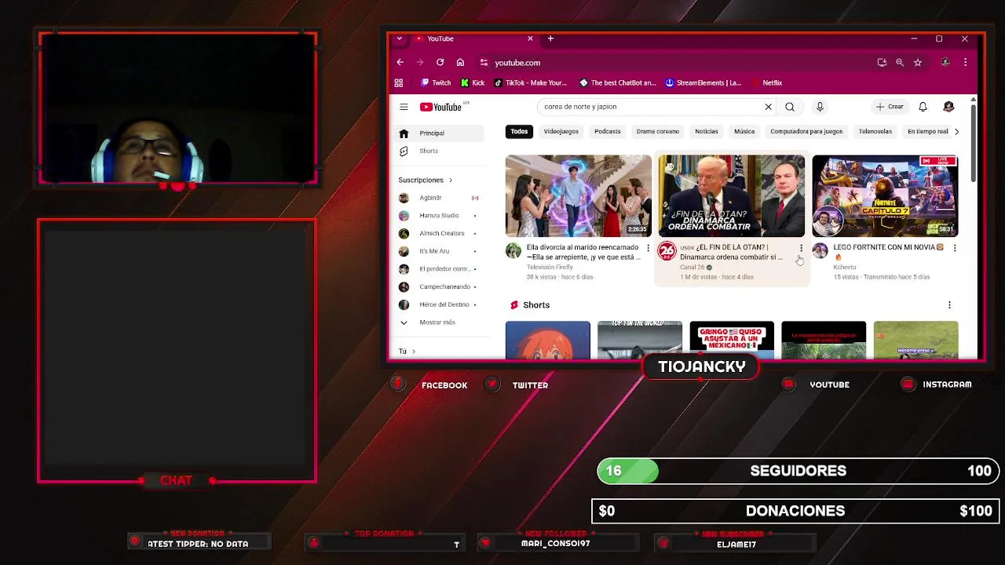The width and height of the screenshot is (1005, 565).
Task: Select the Videojuegos filter chip
Action: pos(561,132)
